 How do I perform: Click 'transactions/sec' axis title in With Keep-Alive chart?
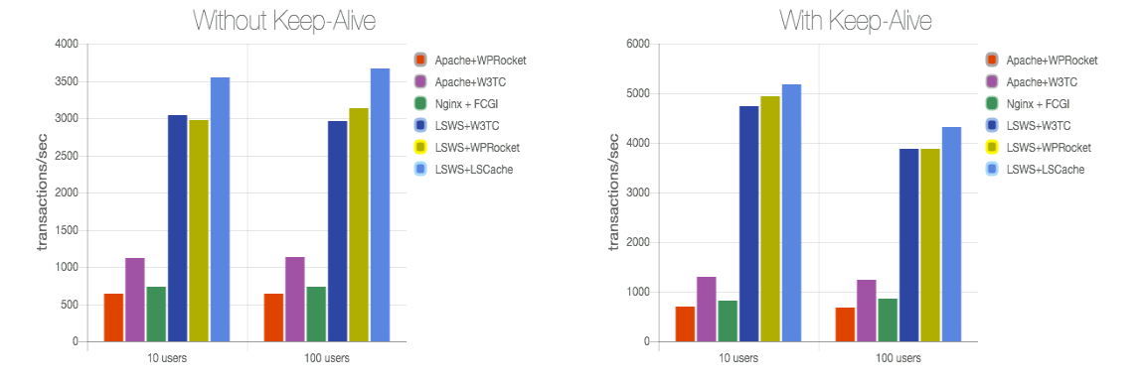[615, 191]
